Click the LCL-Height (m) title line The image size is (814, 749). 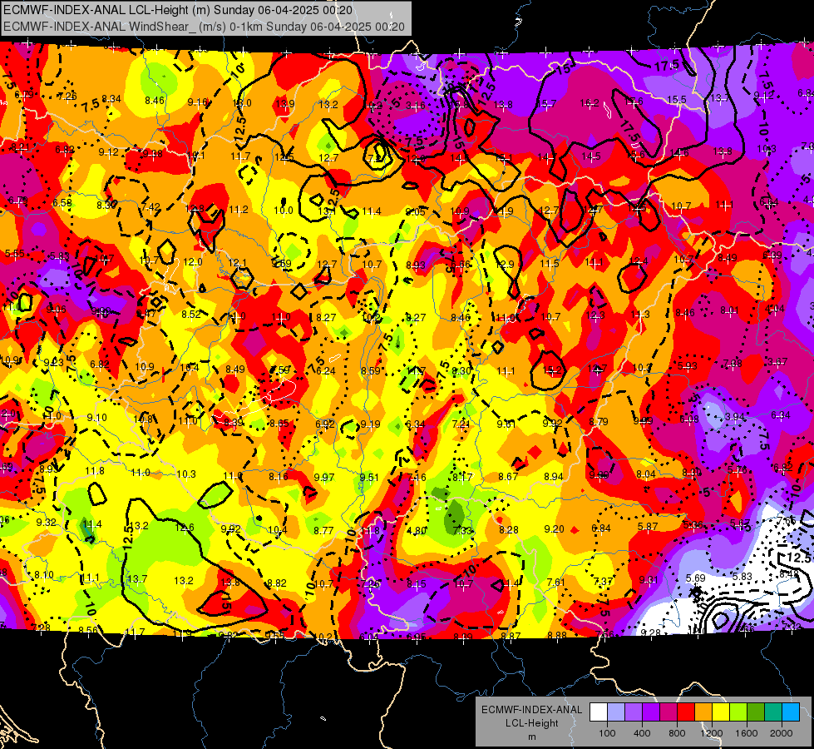178,10
